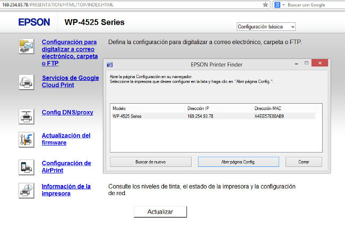Click the Dirección IP column header

tap(219, 108)
